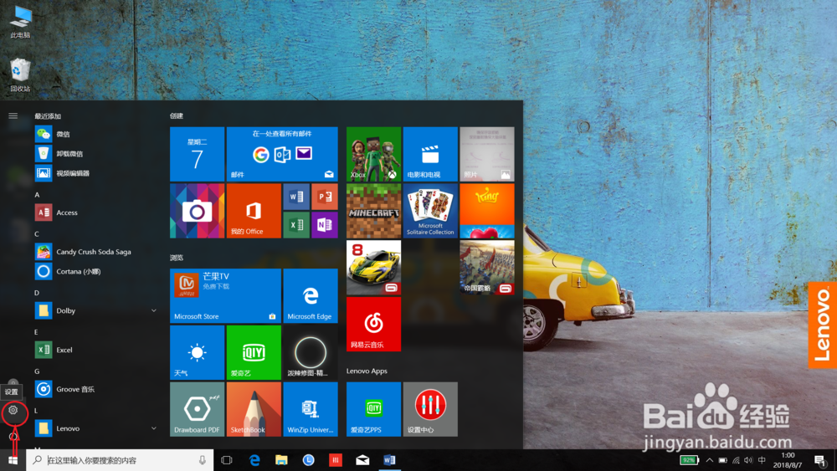
Task: Open the Settings gear in Start menu
Action: [x=13, y=410]
